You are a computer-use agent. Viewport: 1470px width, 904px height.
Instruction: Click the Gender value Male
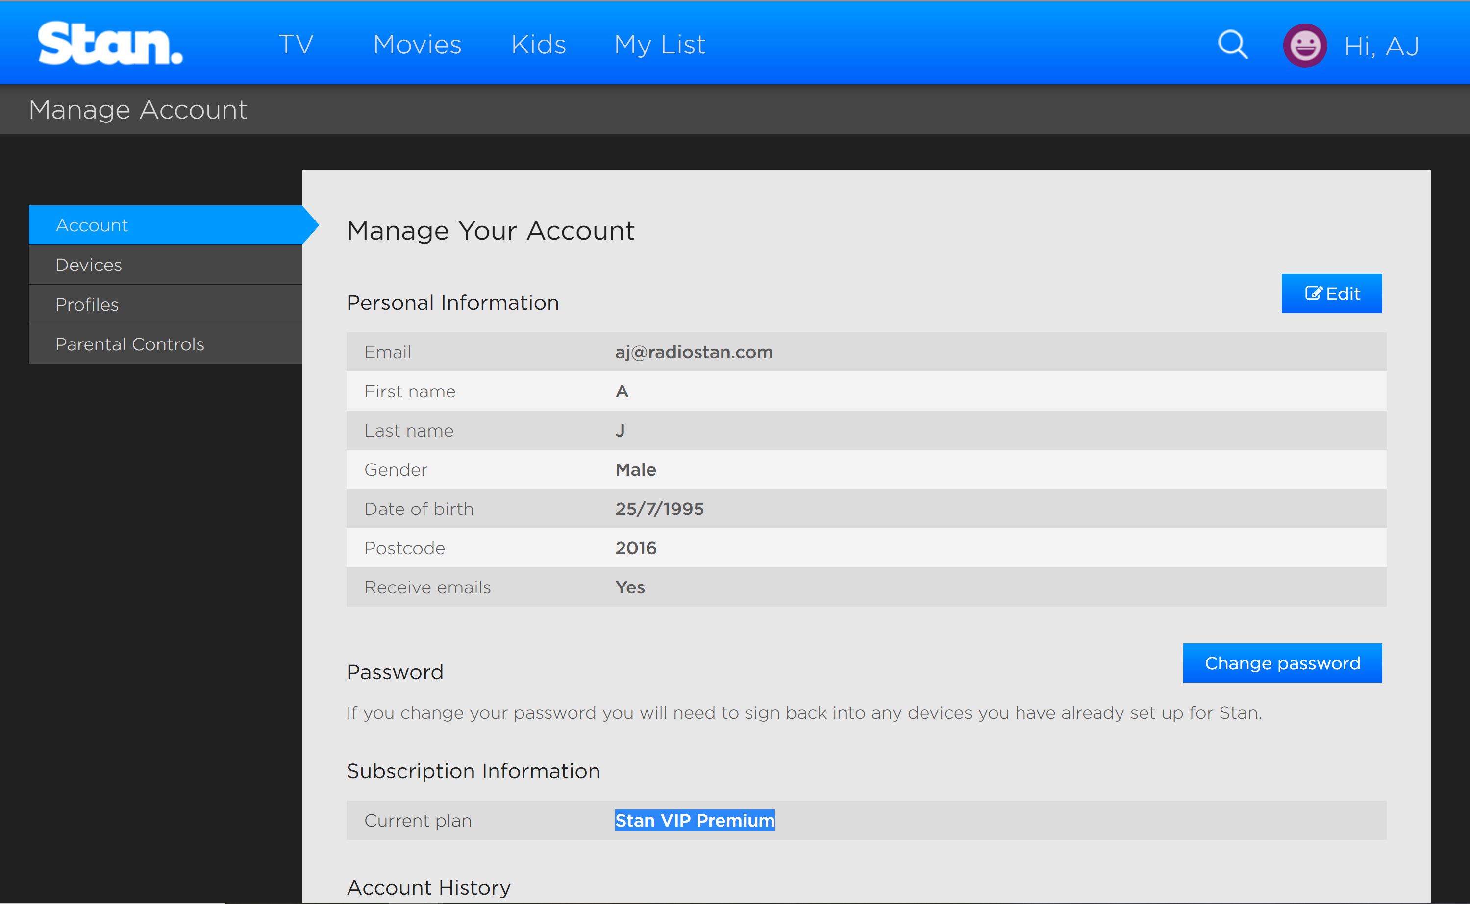point(635,470)
